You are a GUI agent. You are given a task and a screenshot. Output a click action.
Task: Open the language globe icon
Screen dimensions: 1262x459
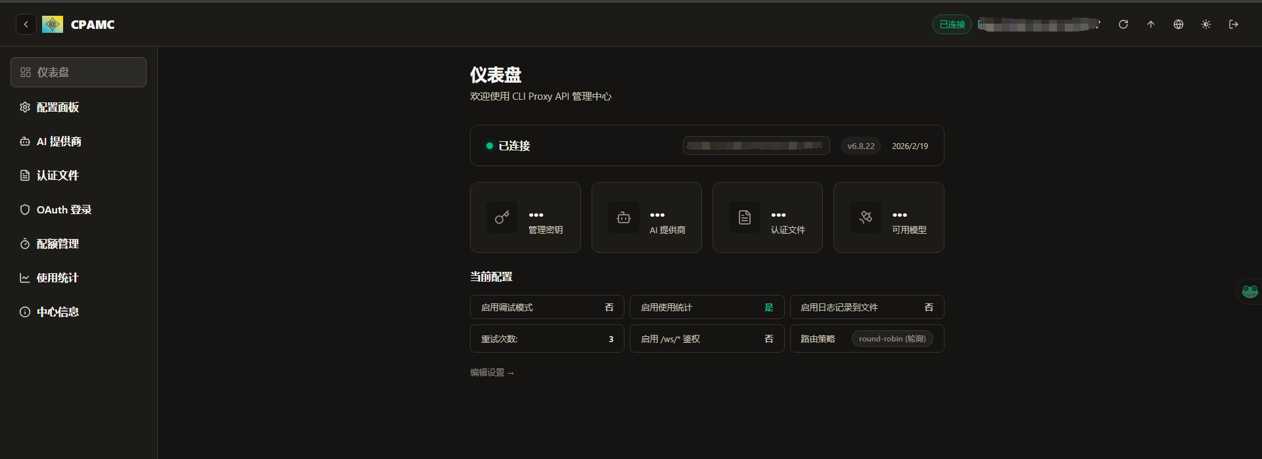pyautogui.click(x=1179, y=24)
